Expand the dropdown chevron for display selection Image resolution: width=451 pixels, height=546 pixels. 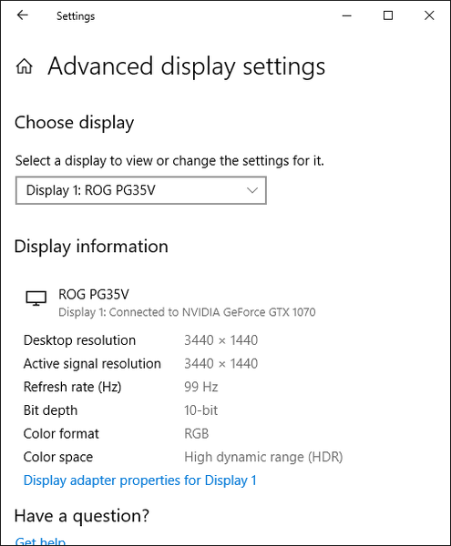[252, 190]
